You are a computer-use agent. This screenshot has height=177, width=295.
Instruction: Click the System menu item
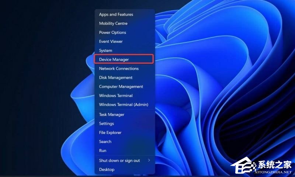(105, 51)
